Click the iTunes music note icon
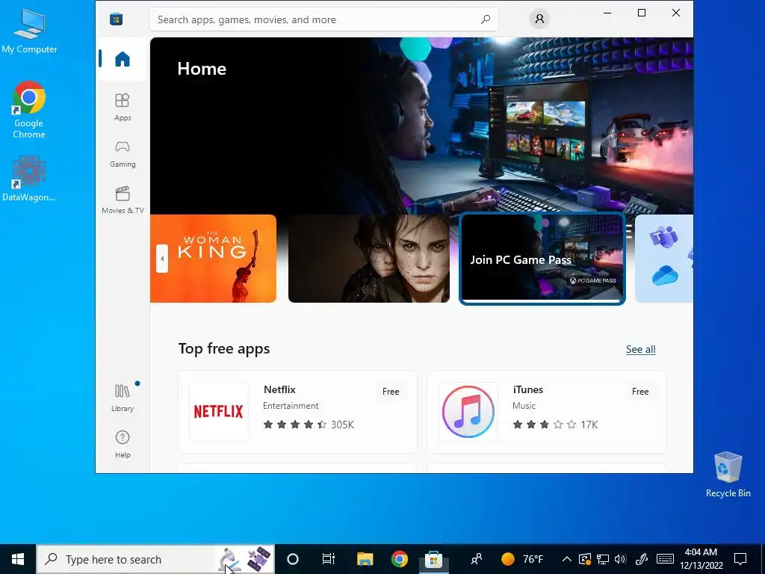Viewport: 765px width, 574px height. pyautogui.click(x=468, y=412)
